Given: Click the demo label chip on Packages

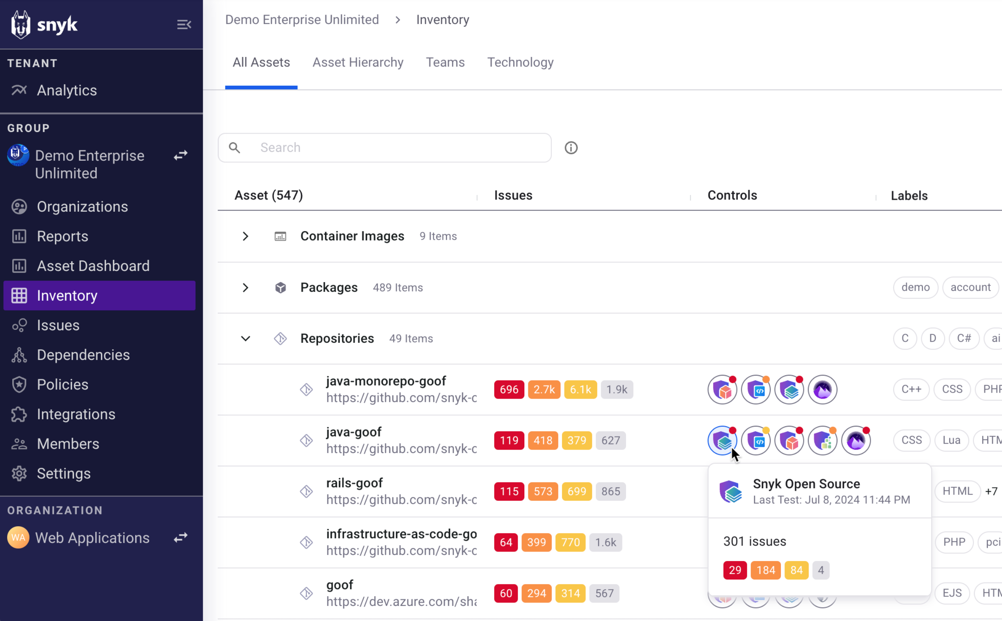Looking at the screenshot, I should pos(915,288).
